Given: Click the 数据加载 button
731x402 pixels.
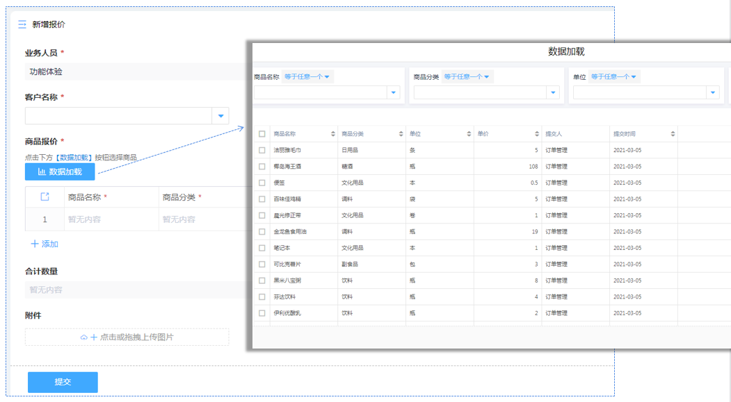Looking at the screenshot, I should 60,171.
